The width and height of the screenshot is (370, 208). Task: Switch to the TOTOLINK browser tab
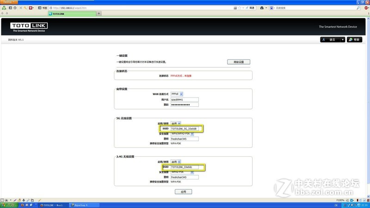72,14
